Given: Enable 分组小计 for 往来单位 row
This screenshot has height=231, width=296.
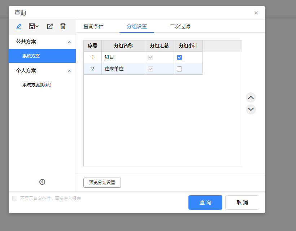Looking at the screenshot, I should pyautogui.click(x=179, y=69).
